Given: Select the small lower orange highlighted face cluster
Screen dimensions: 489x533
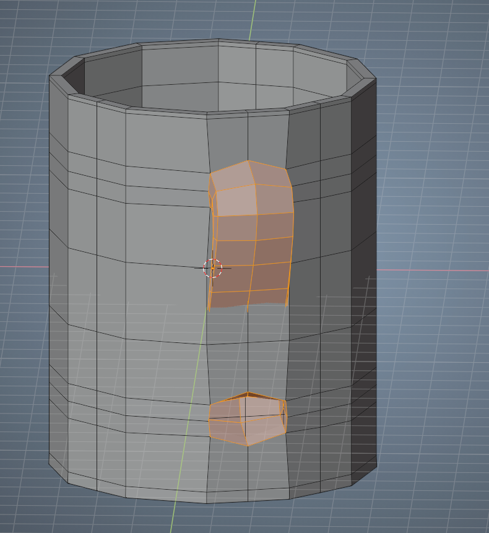Looking at the screenshot, I should [x=248, y=418].
